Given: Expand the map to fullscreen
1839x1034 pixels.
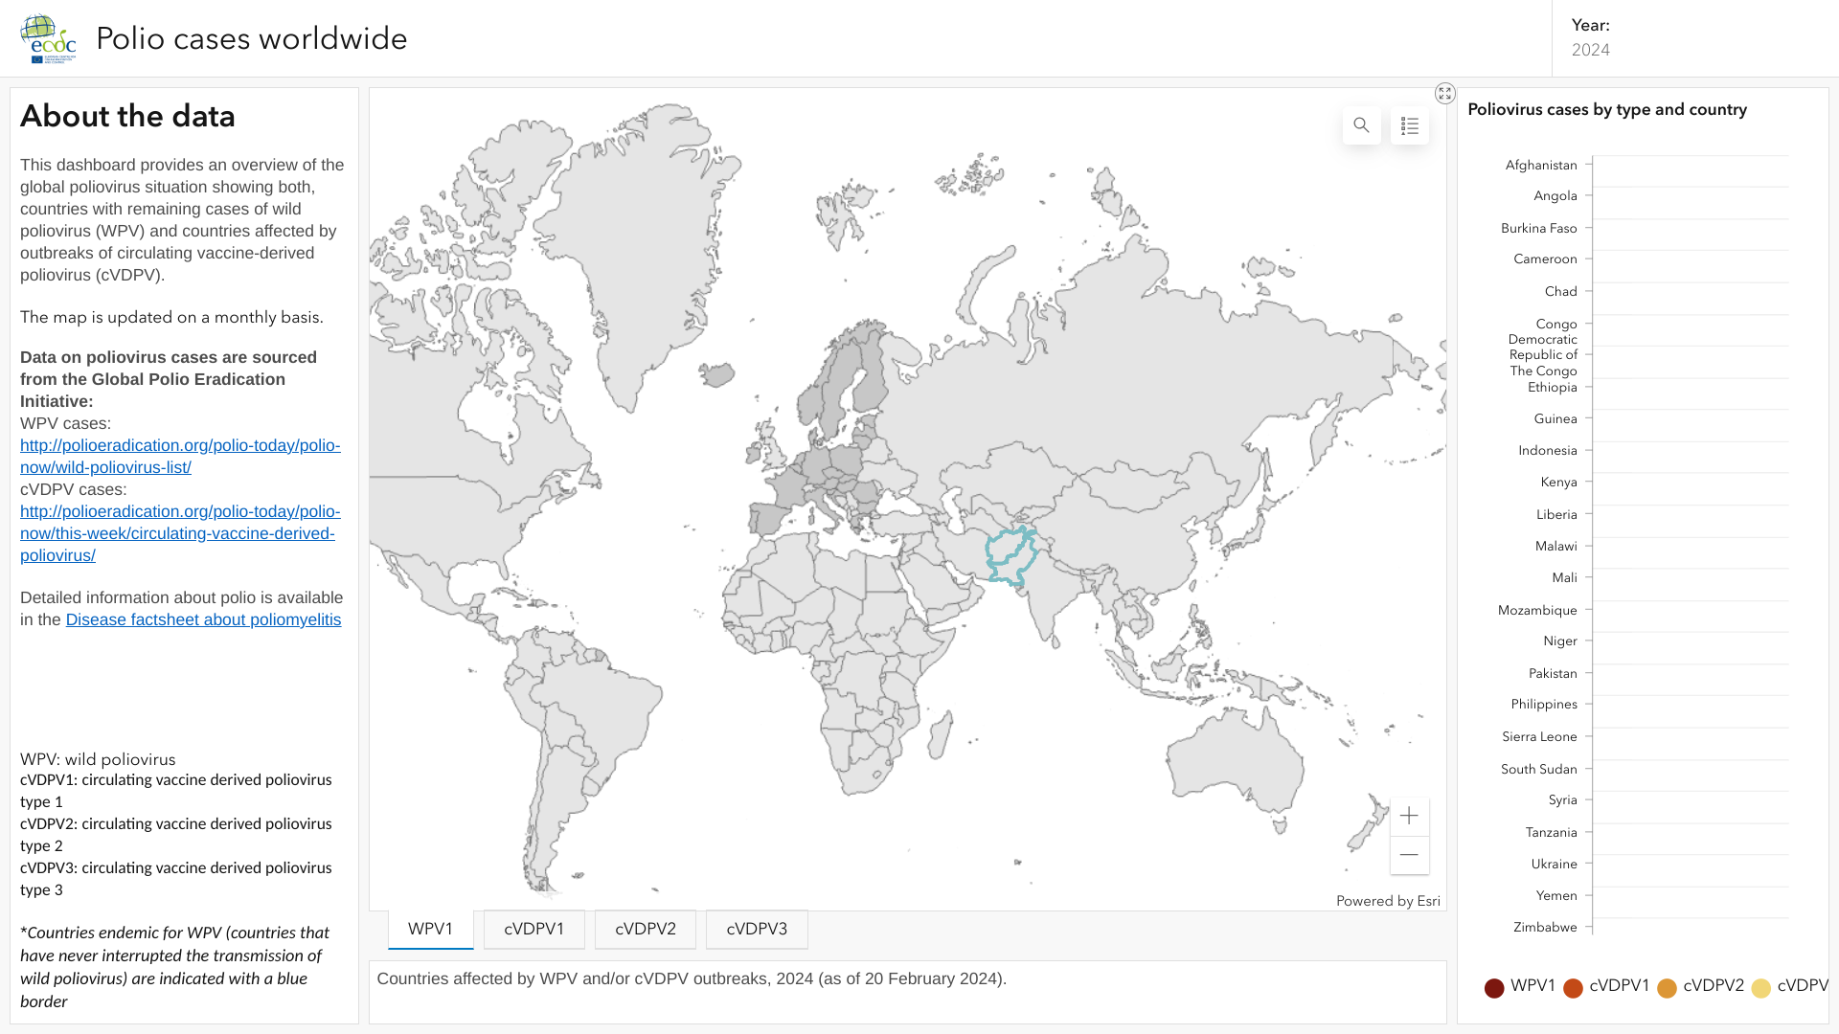Looking at the screenshot, I should pyautogui.click(x=1444, y=93).
